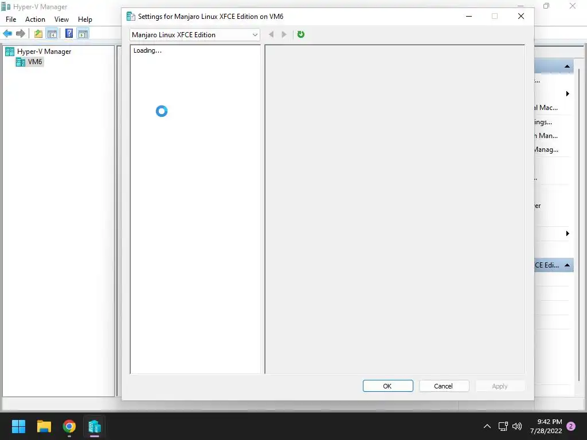The image size is (587, 440).
Task: Open the volume tray icon
Action: click(517, 426)
